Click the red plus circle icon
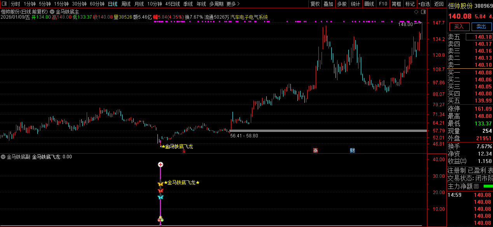Image resolution: width=493 pixels, height=227 pixels. (x=161, y=165)
